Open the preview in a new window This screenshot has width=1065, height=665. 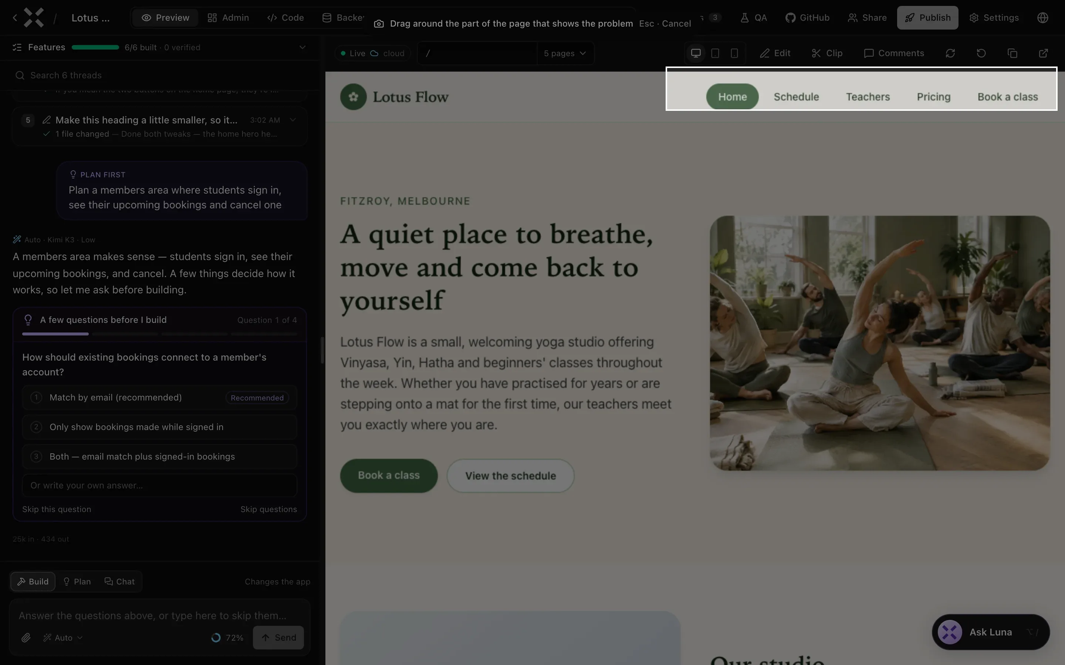tap(1044, 53)
